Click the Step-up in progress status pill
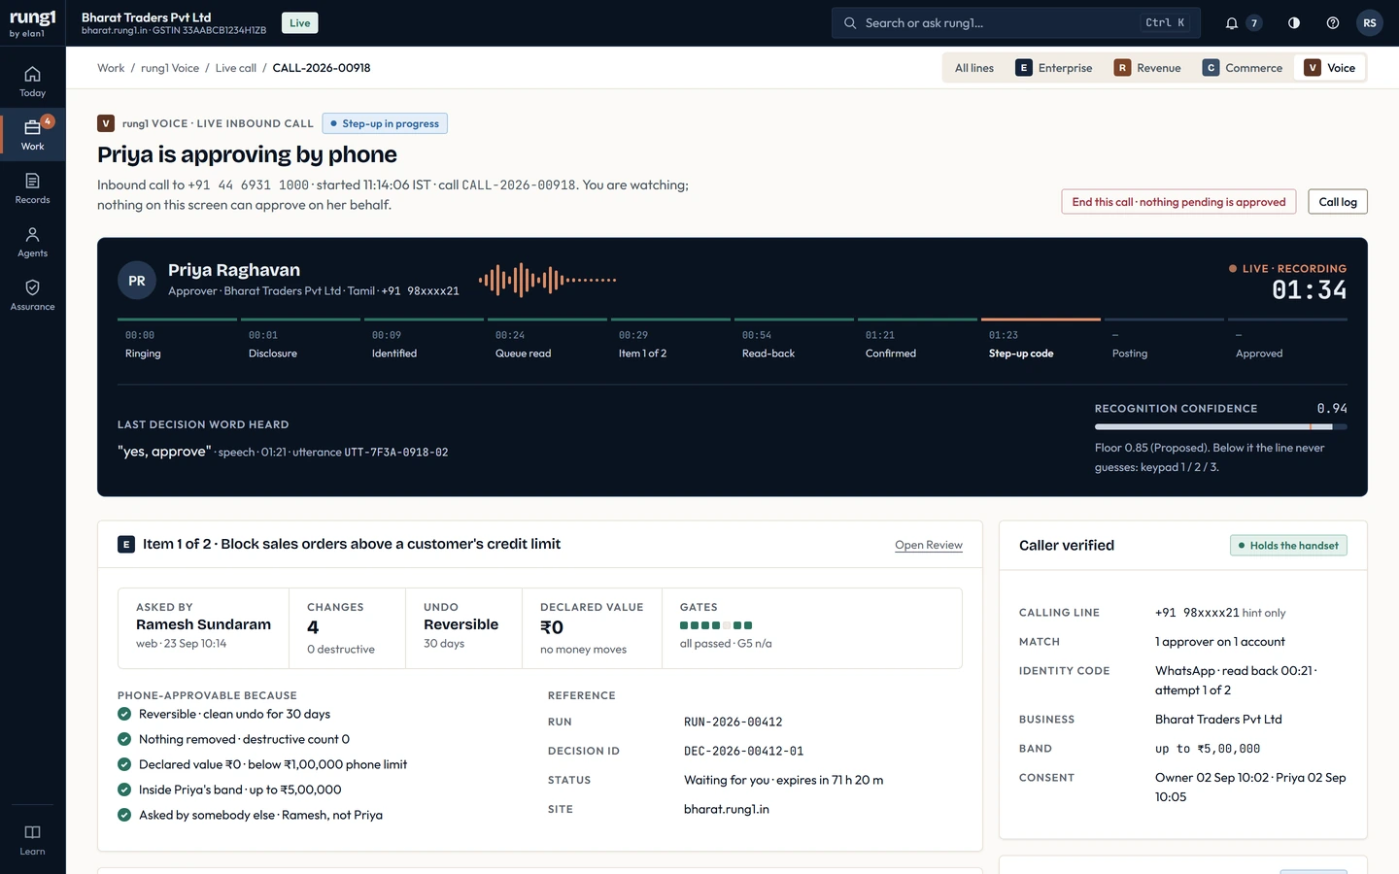The width and height of the screenshot is (1399, 874). pos(385,123)
